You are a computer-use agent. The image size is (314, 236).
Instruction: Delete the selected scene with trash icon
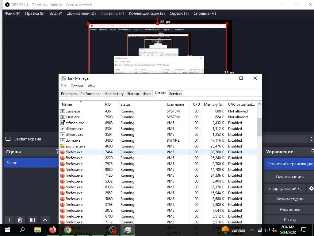[x=20, y=220]
